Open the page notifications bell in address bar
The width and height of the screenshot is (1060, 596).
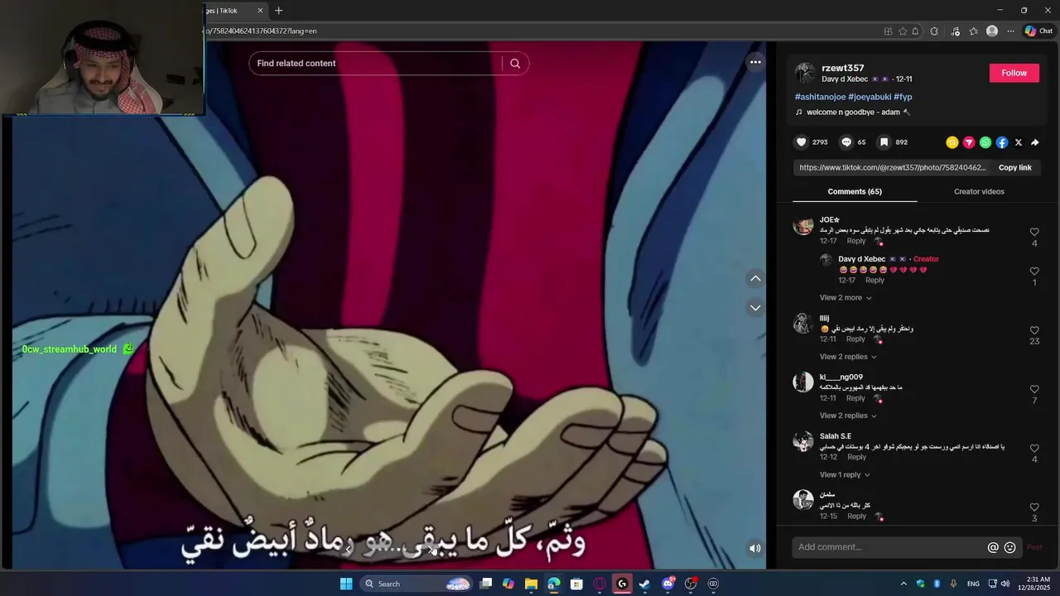pos(915,31)
